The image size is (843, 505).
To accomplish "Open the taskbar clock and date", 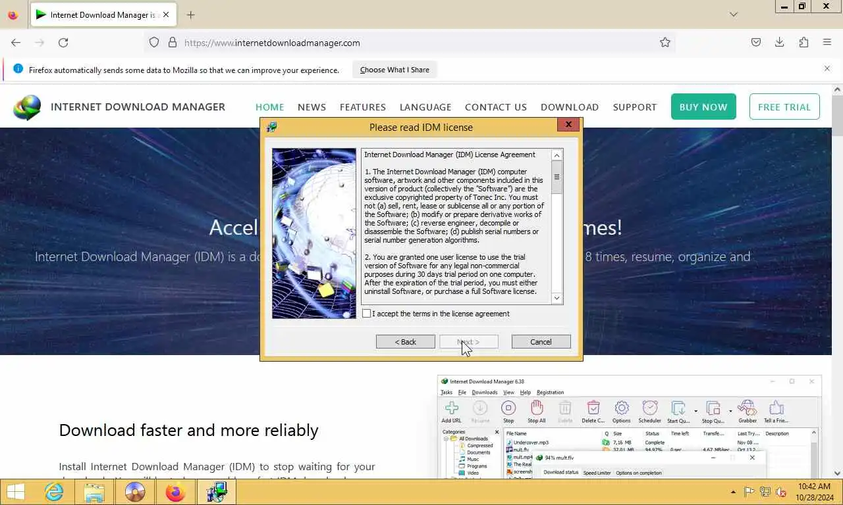I will pyautogui.click(x=814, y=492).
